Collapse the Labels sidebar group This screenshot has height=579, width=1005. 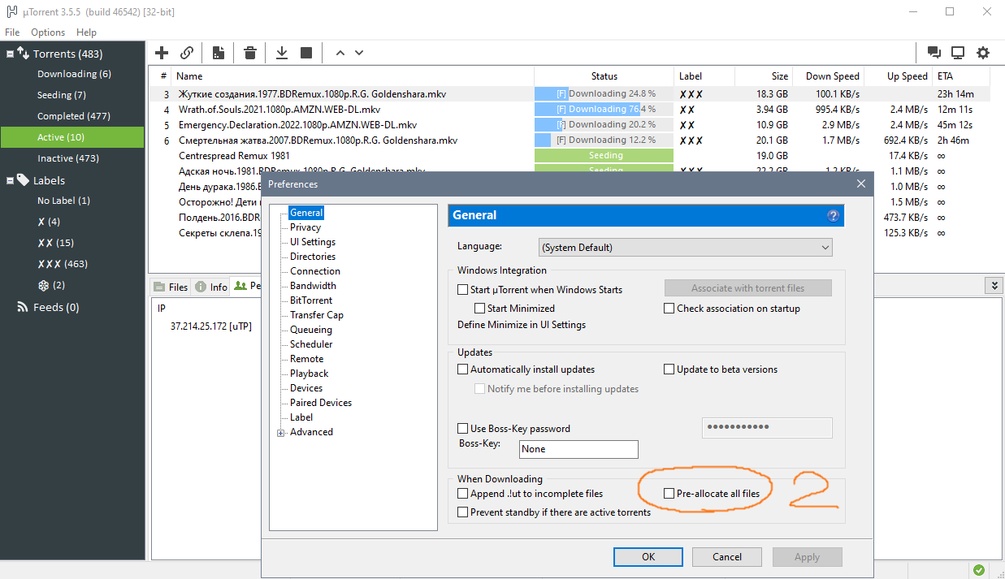(x=11, y=180)
